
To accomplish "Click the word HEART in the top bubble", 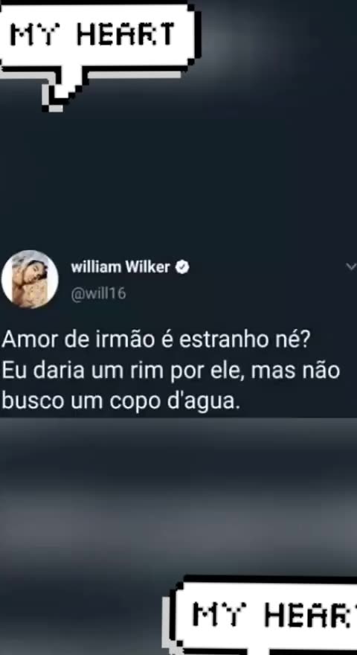I will coord(125,34).
